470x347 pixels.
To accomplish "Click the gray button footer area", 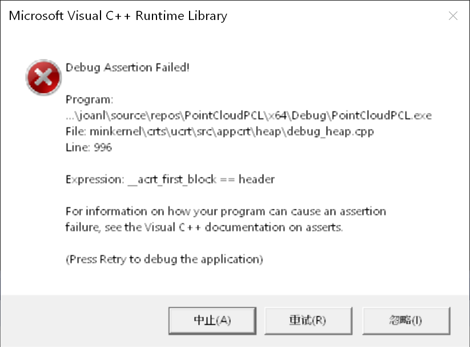I will 86,320.
